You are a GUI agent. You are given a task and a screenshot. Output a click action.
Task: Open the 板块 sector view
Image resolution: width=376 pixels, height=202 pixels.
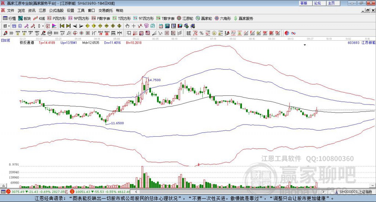coord(25,18)
